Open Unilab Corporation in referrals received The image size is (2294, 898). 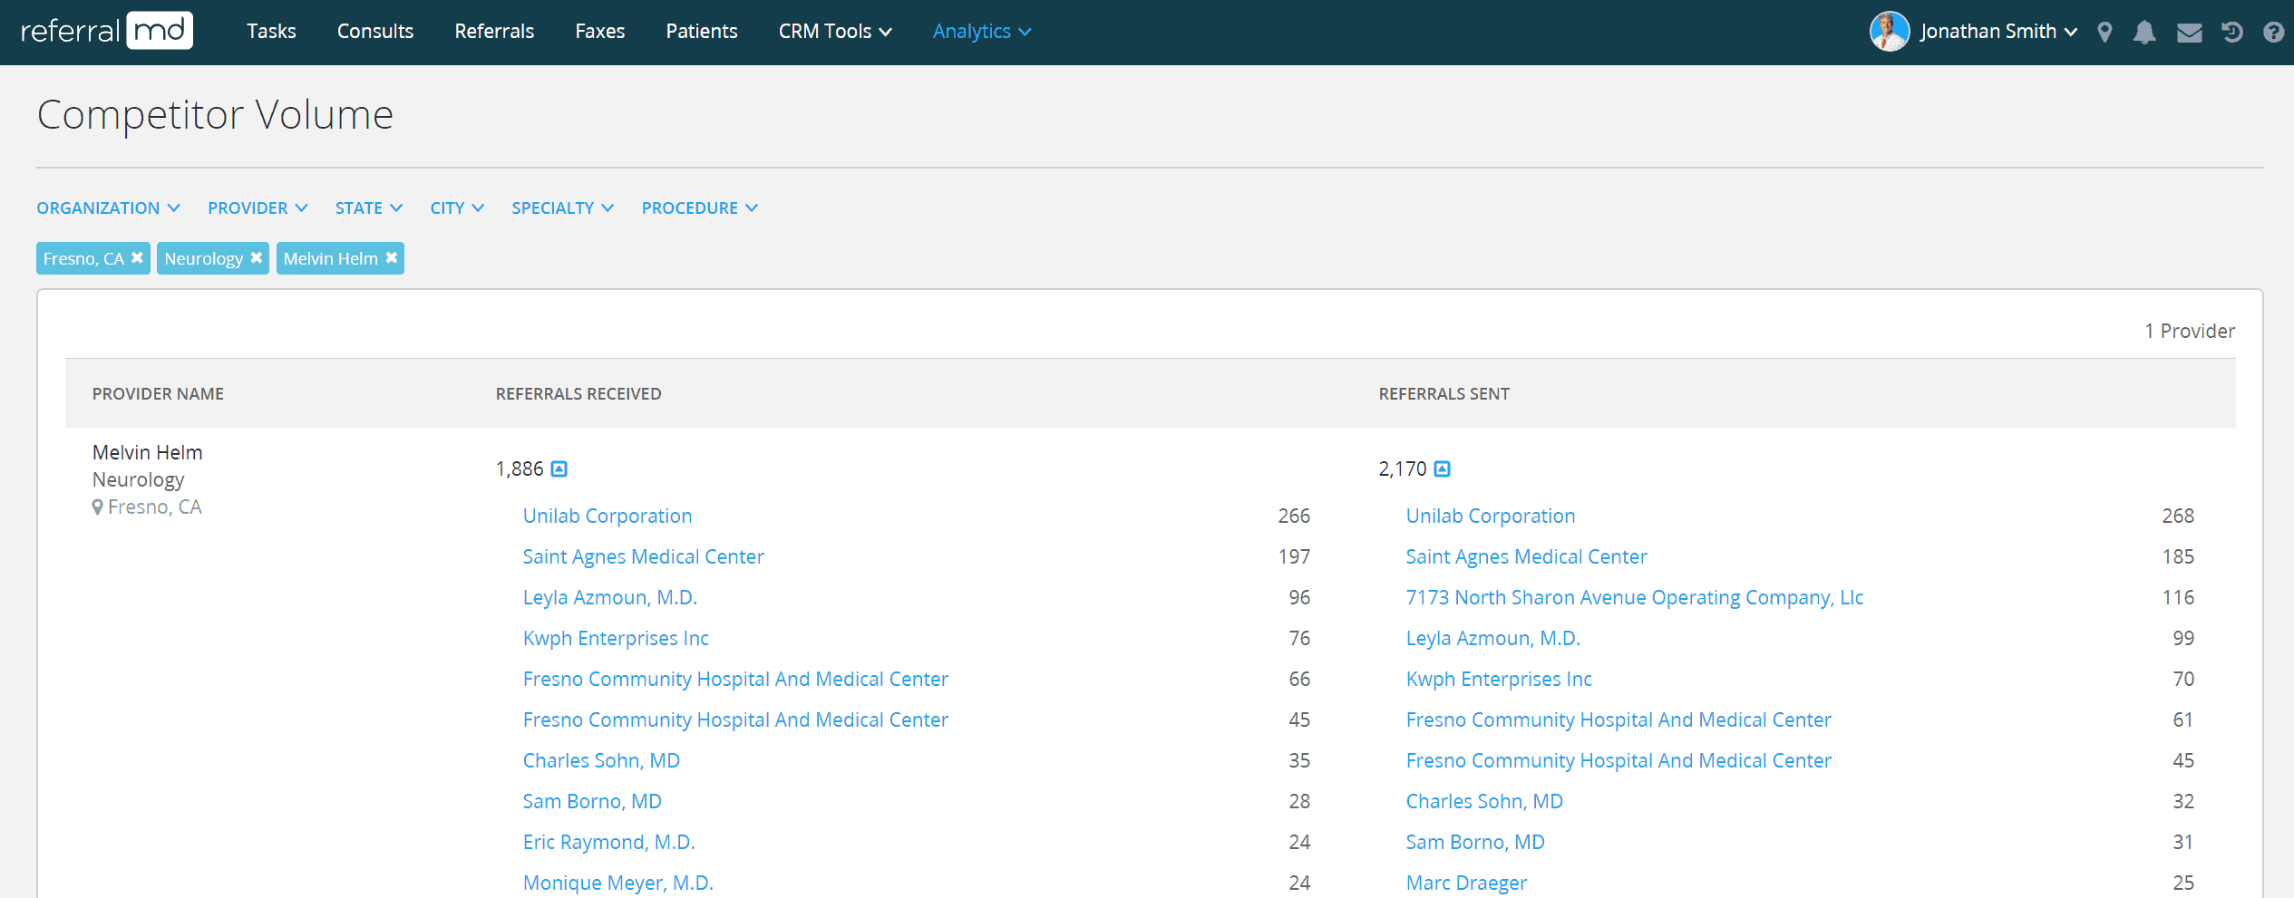pyautogui.click(x=607, y=516)
